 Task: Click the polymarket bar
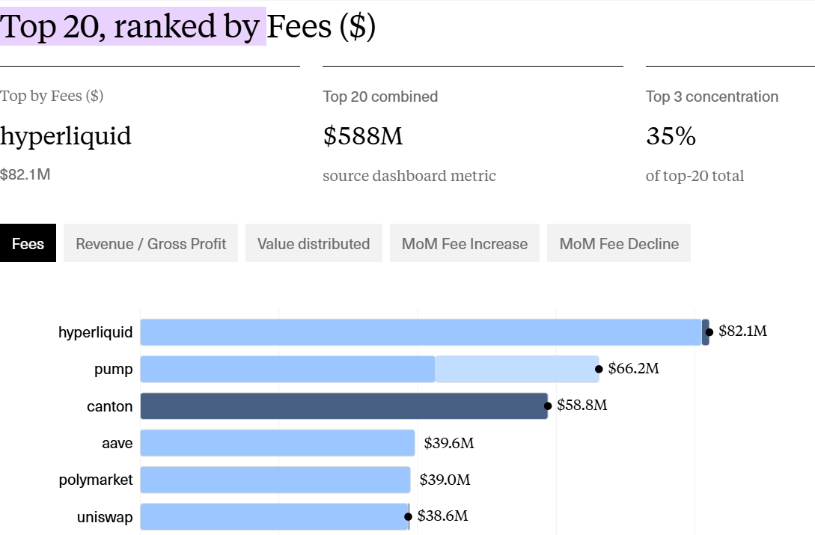tap(275, 480)
